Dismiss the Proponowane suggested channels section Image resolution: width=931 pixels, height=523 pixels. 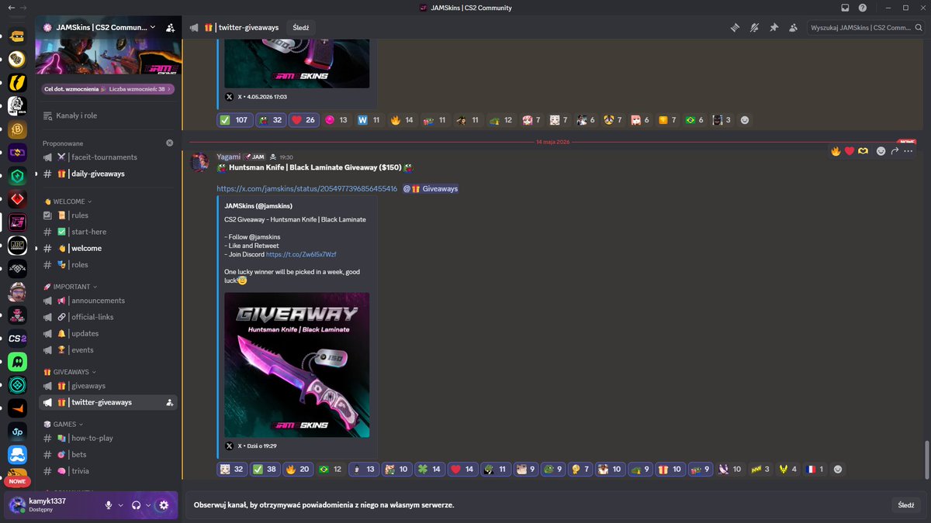pyautogui.click(x=169, y=143)
